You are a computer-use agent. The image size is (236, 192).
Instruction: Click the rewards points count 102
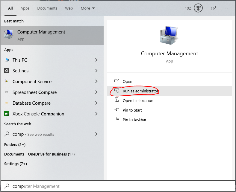coord(188,8)
